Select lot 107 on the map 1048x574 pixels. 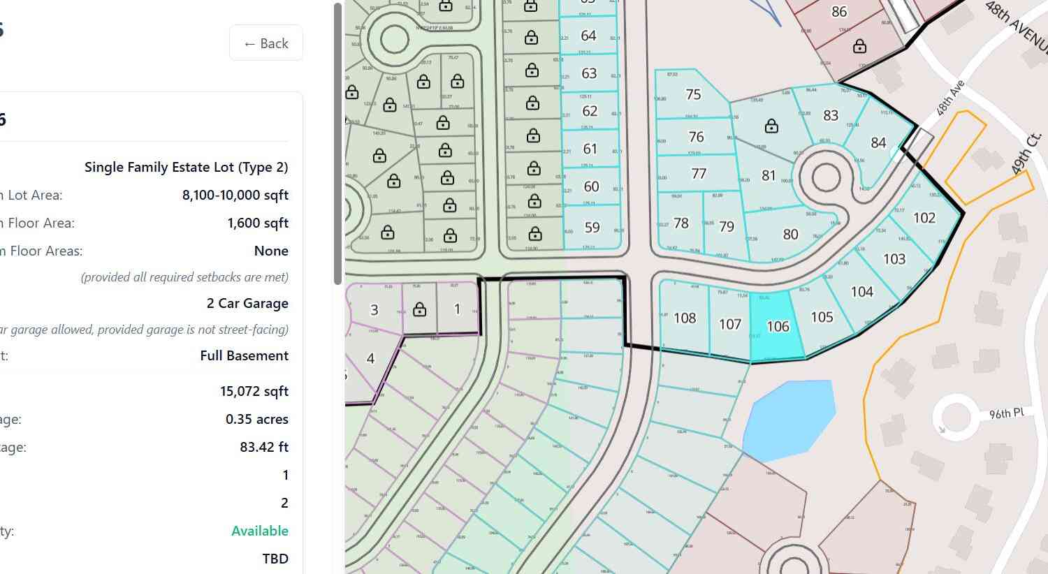pos(729,324)
